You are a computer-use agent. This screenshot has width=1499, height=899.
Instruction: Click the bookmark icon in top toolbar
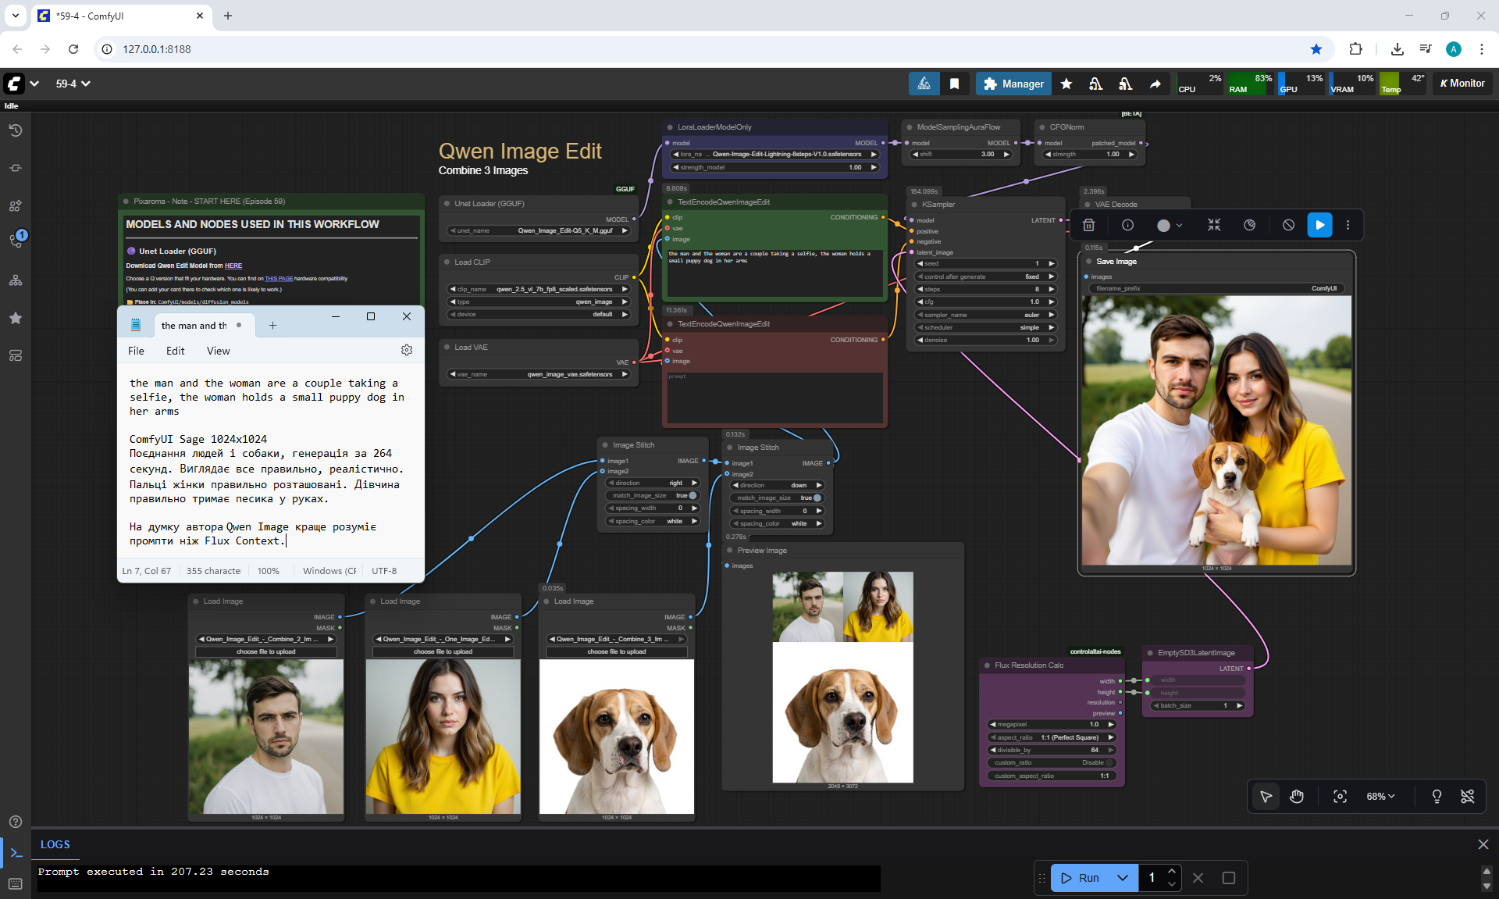954,84
